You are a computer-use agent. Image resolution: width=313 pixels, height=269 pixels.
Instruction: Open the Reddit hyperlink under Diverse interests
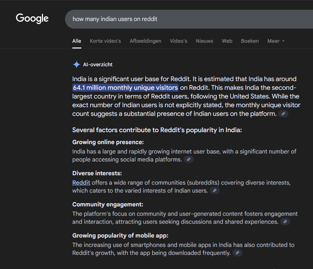(81, 182)
